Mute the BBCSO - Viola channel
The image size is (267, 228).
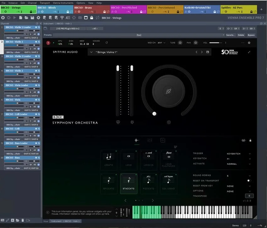(x=36, y=100)
